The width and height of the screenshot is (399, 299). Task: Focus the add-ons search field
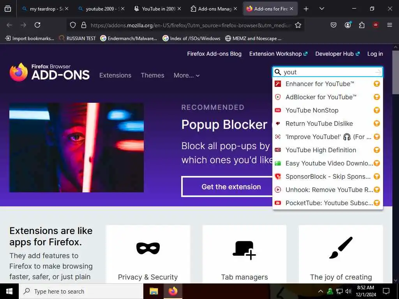click(328, 72)
